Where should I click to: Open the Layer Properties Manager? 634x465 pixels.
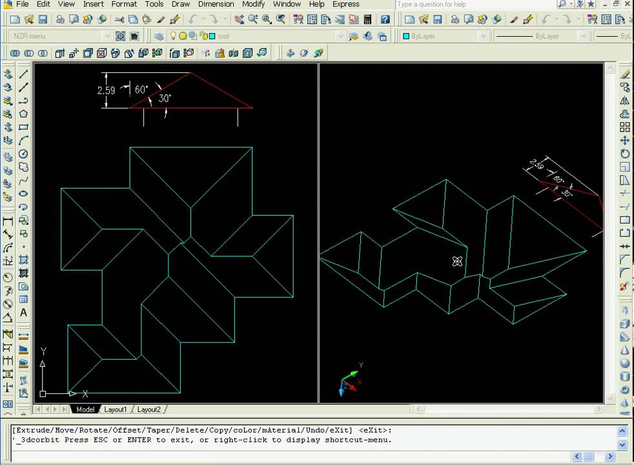159,36
